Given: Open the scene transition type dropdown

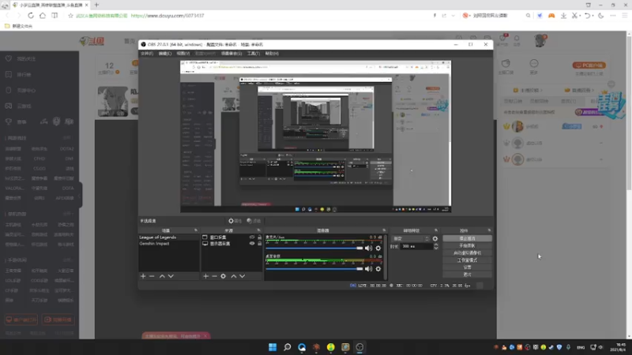Looking at the screenshot, I should pyautogui.click(x=411, y=239).
